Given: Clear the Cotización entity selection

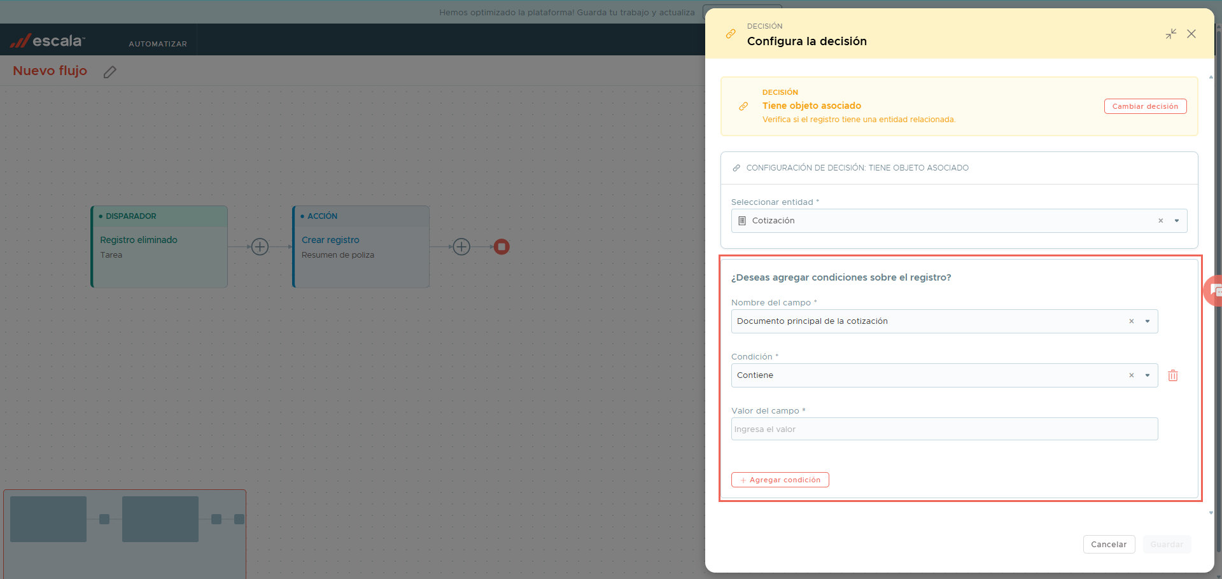Looking at the screenshot, I should click(x=1160, y=221).
